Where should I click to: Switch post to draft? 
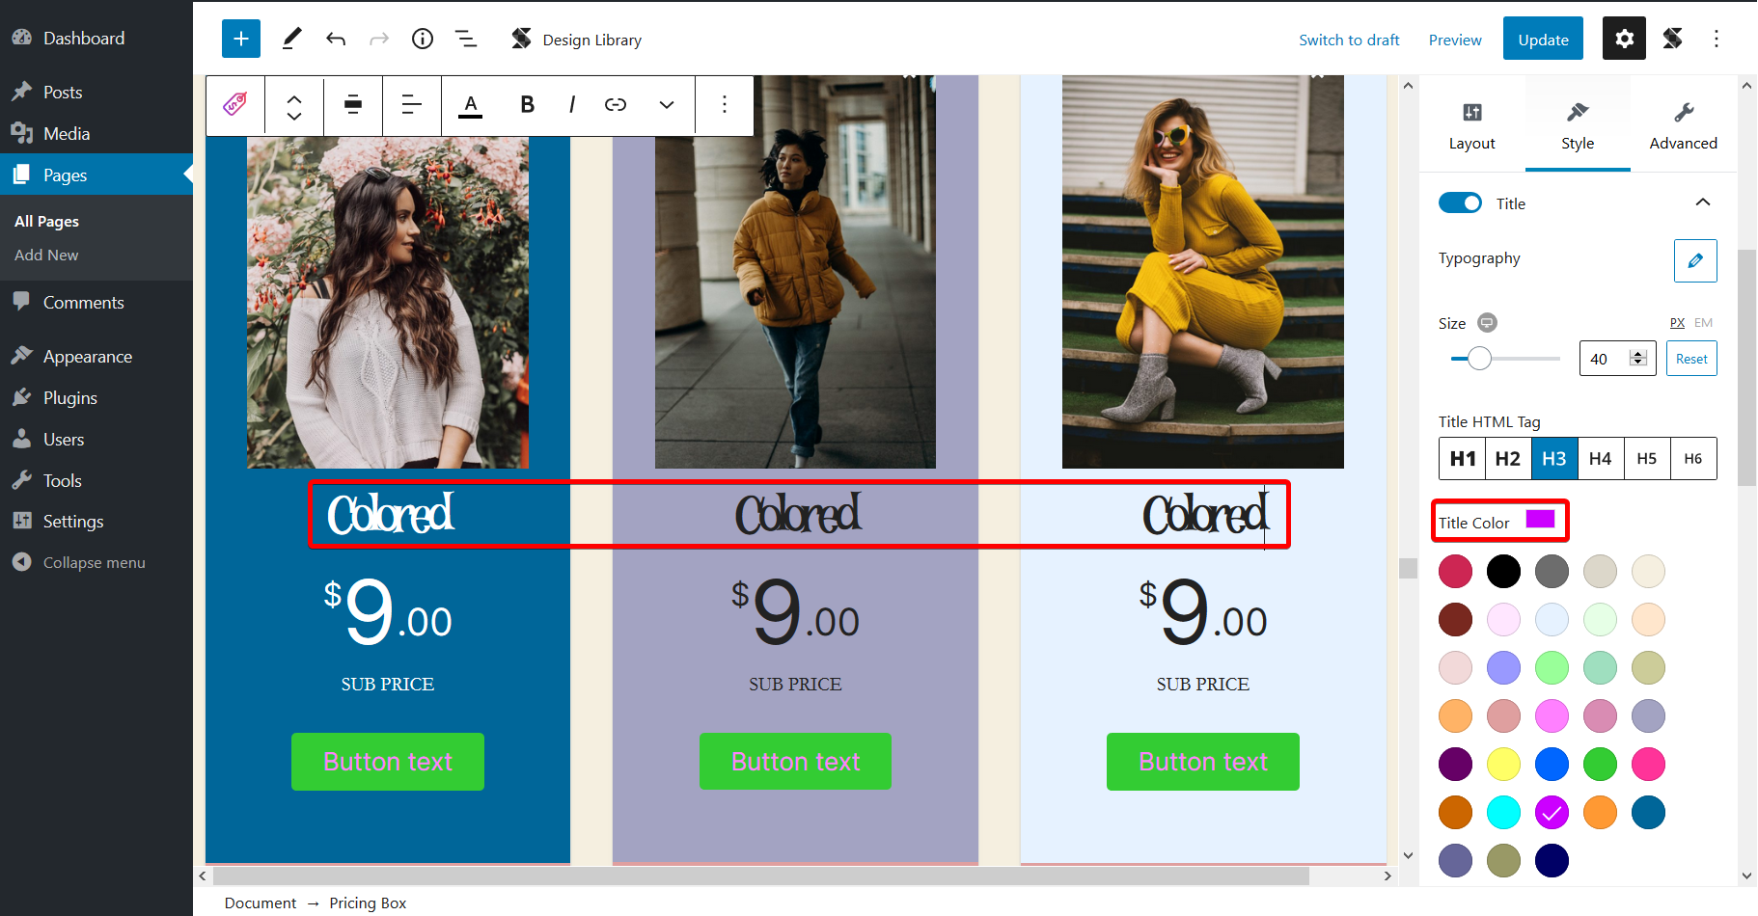pyautogui.click(x=1349, y=40)
